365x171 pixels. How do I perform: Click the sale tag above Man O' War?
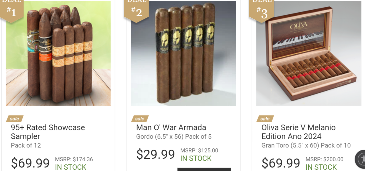(140, 119)
